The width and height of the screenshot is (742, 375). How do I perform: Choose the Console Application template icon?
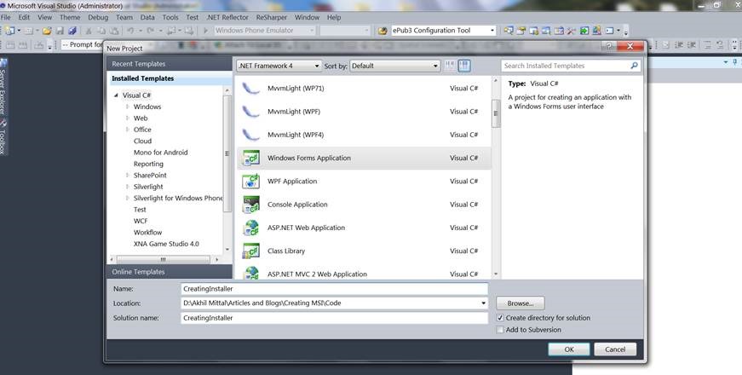pos(251,205)
